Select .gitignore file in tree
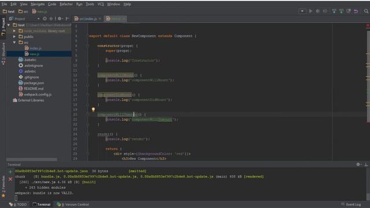The height and width of the screenshot is (208, 370). pos(29,77)
